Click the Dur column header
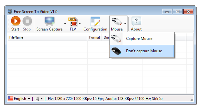Screen dimensions: 204x111 (x=106, y=37)
